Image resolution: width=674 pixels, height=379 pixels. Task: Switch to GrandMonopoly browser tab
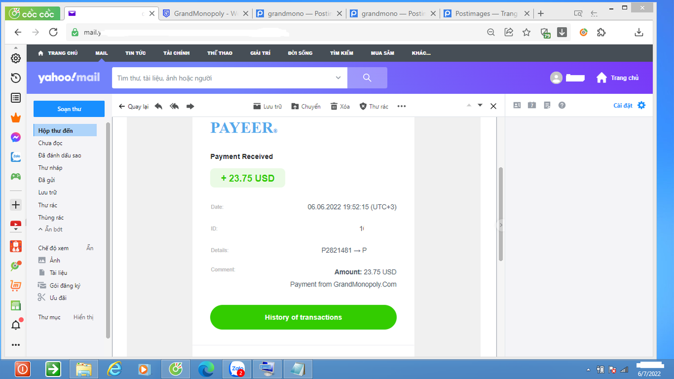tap(205, 14)
